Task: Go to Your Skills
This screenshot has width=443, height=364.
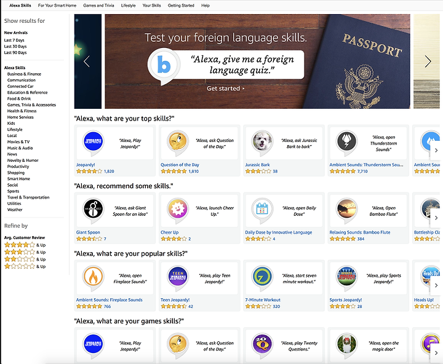Action: [x=152, y=6]
